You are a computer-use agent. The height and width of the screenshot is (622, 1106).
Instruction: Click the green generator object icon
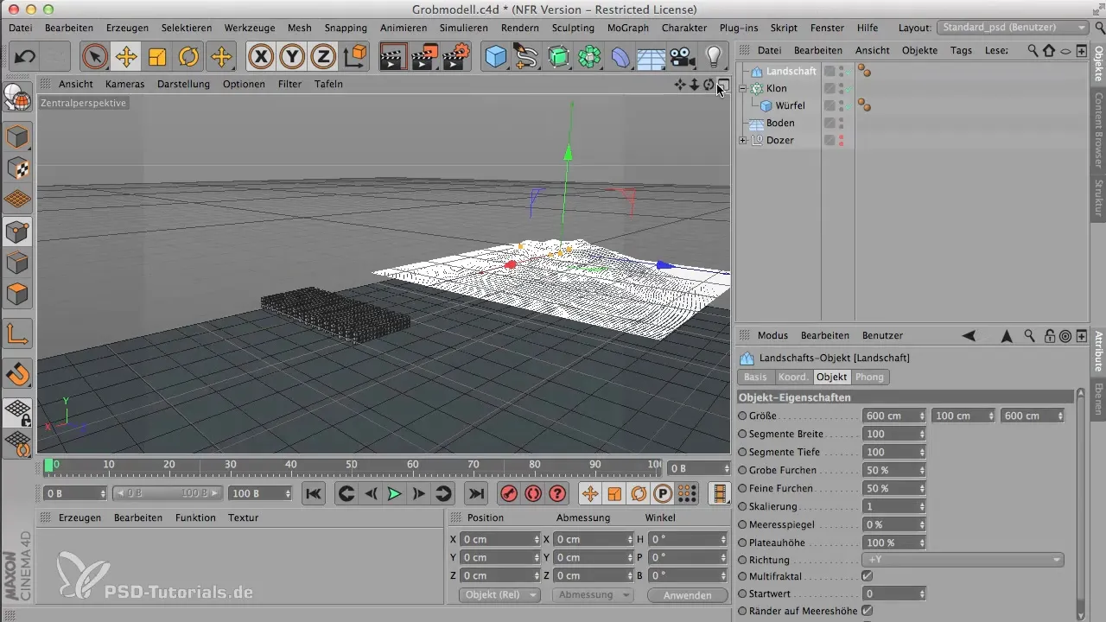559,57
